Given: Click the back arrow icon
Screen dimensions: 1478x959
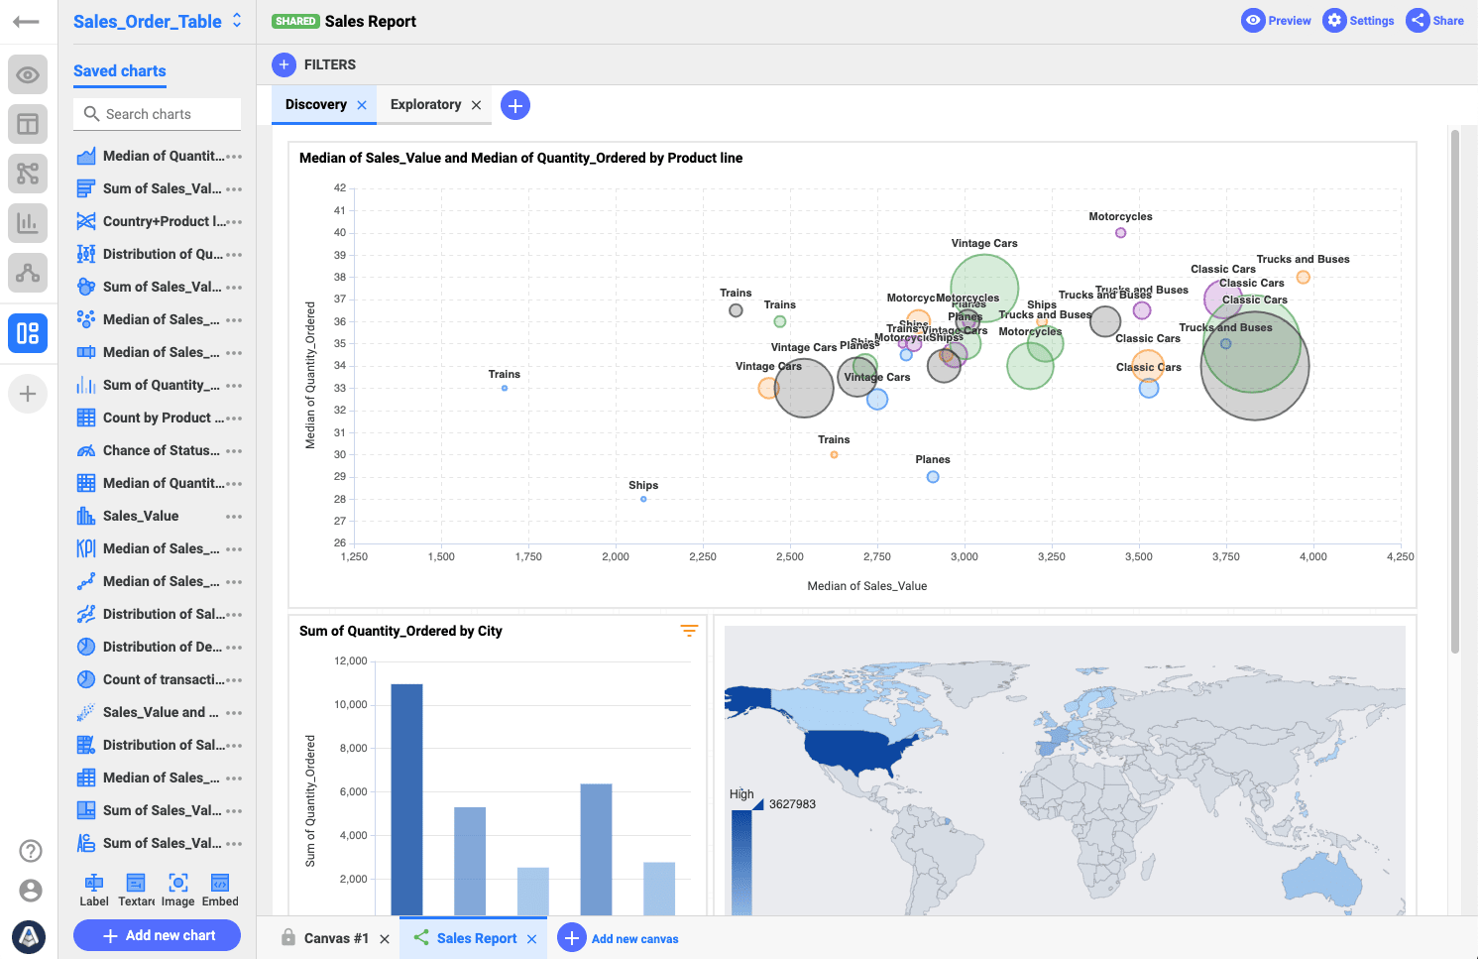Looking at the screenshot, I should coord(27,21).
